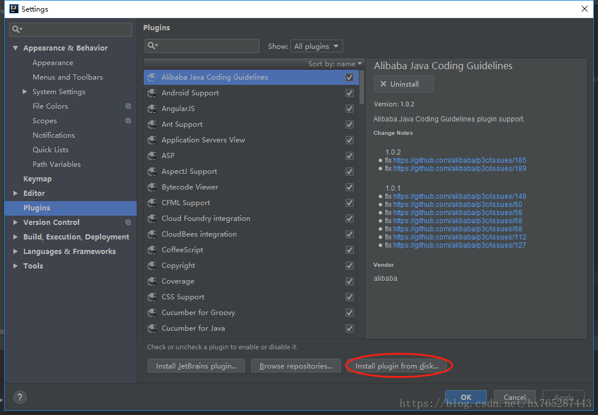Viewport: 598px width, 415px height.
Task: Select Appearance settings page
Action: [52, 63]
